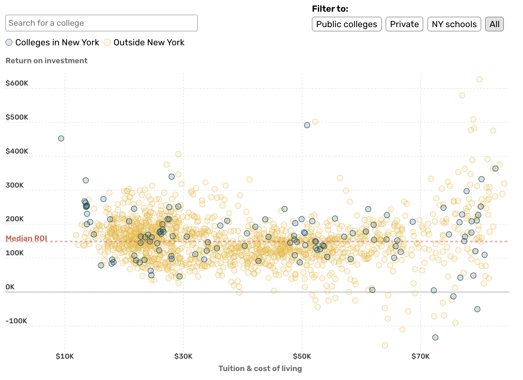Click the Median ROI label

pos(27,238)
